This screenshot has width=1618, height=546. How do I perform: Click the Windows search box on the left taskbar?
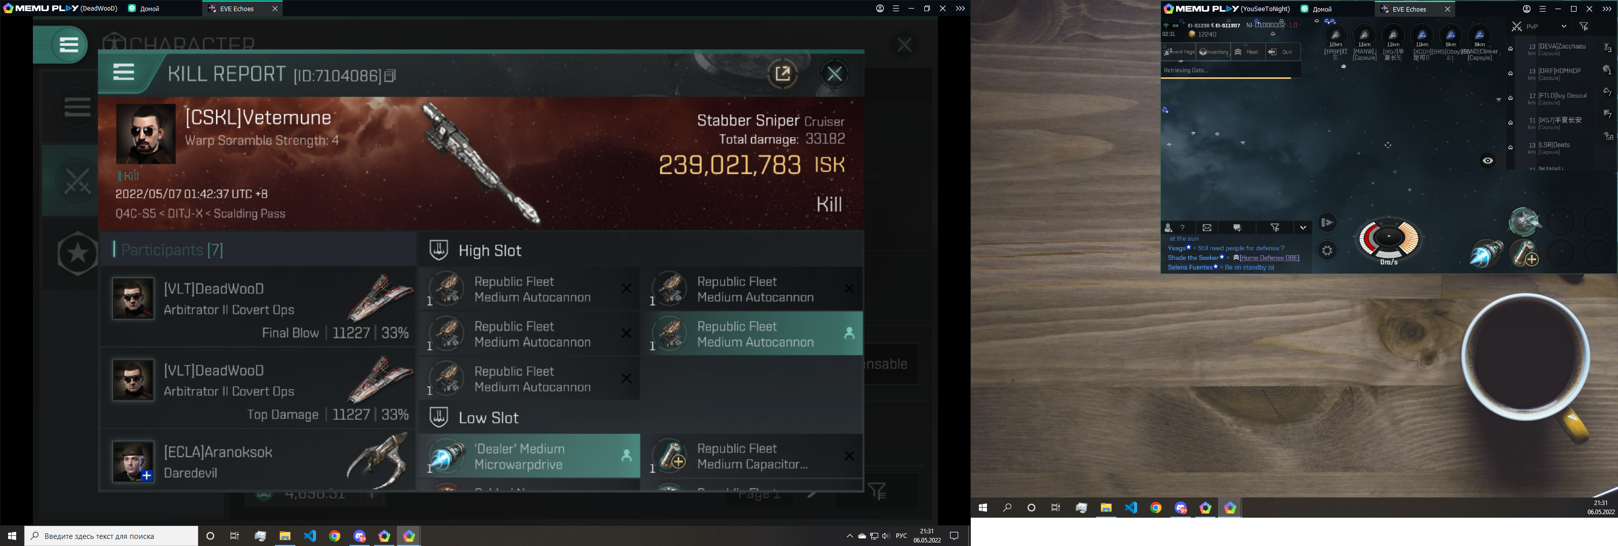click(x=111, y=536)
